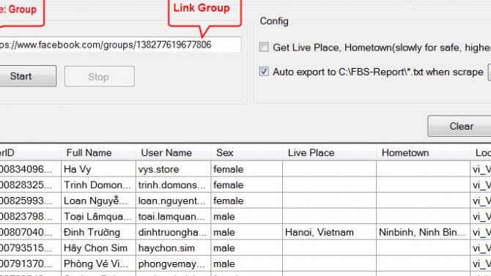Select female sex cell for Trinh Domon
Image resolution: width=491 pixels, height=276 pixels.
click(x=247, y=185)
